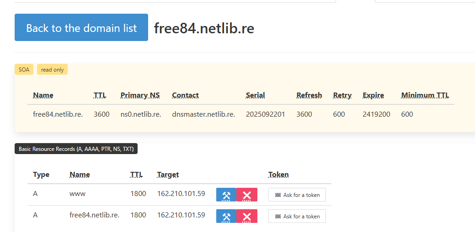Click the Back to the domain list button
This screenshot has height=232, width=475.
pos(81,28)
